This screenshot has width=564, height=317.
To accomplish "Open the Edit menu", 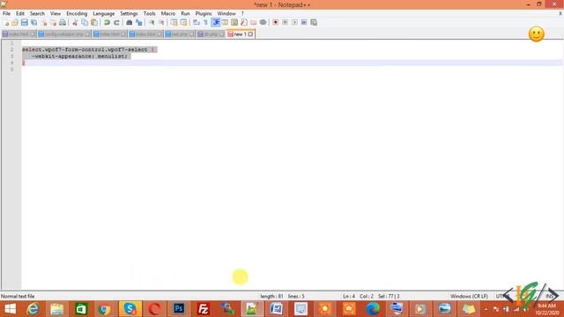I will (x=20, y=13).
